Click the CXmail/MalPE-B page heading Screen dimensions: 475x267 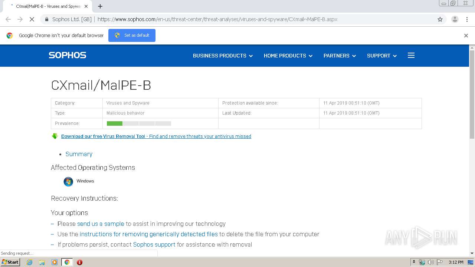pos(101,85)
